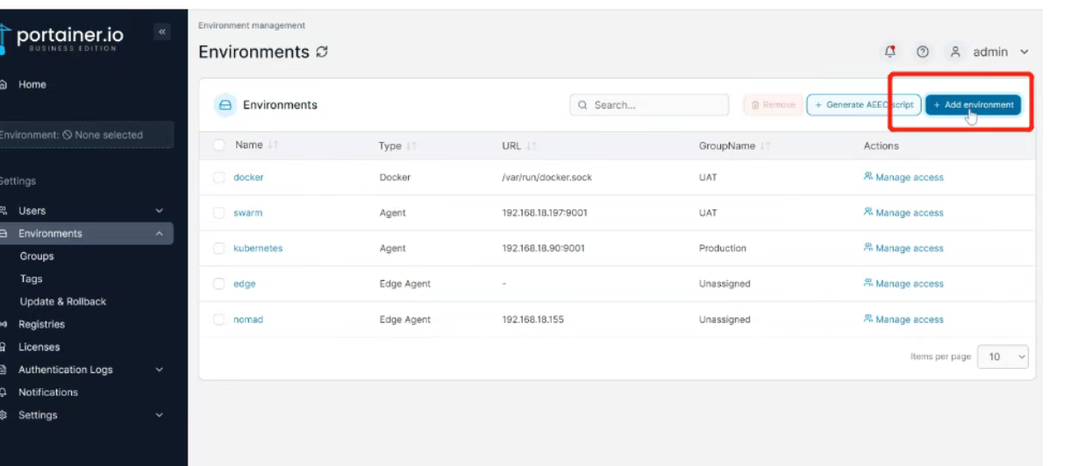Click the Add environment button
Viewport: 1078px width, 466px height.
tap(973, 105)
